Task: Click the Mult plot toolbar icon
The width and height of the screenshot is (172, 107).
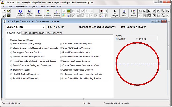Action: [149, 15]
